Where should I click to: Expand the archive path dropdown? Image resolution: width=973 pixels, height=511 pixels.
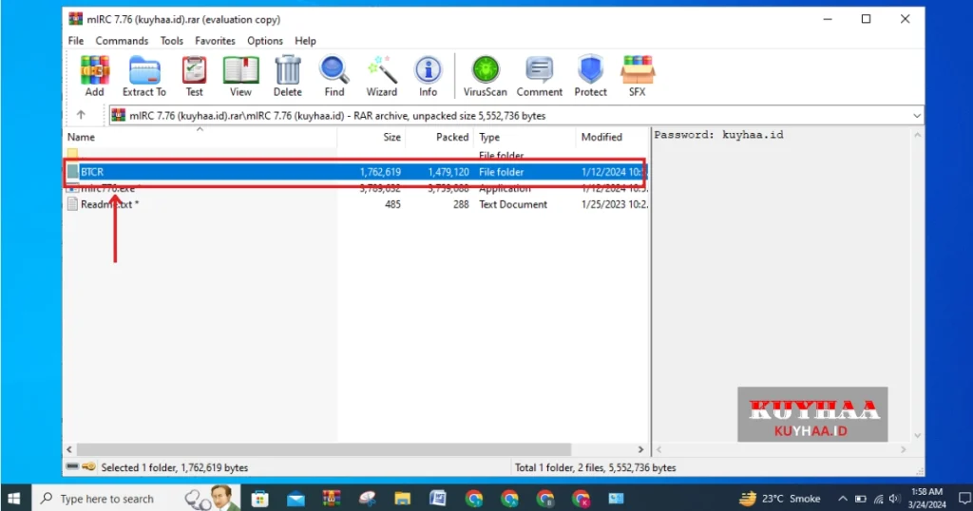(x=917, y=116)
